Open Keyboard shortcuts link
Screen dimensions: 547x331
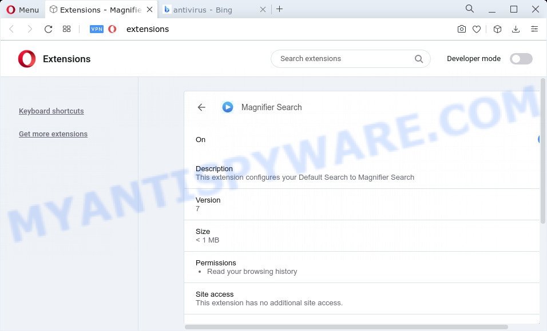[x=51, y=111]
